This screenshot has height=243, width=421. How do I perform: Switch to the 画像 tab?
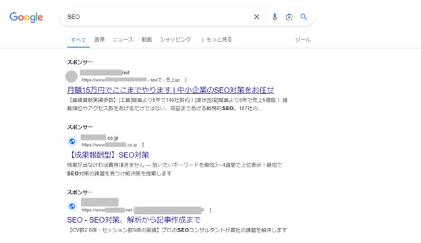coord(99,39)
